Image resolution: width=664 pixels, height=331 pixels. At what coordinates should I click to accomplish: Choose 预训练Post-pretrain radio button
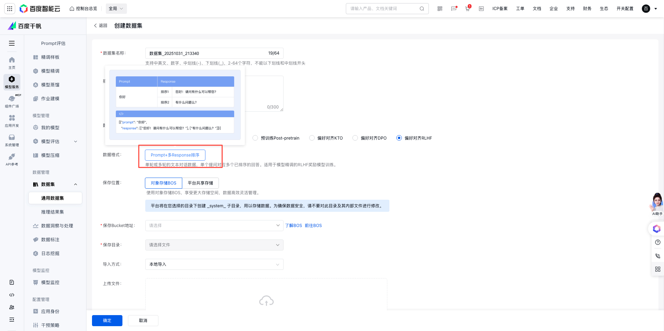click(x=255, y=138)
